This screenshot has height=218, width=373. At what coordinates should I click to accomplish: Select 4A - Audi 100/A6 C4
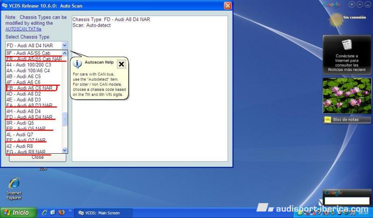34,71
